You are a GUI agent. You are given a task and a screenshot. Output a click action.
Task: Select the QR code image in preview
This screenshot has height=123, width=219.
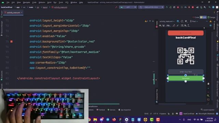[185, 56]
